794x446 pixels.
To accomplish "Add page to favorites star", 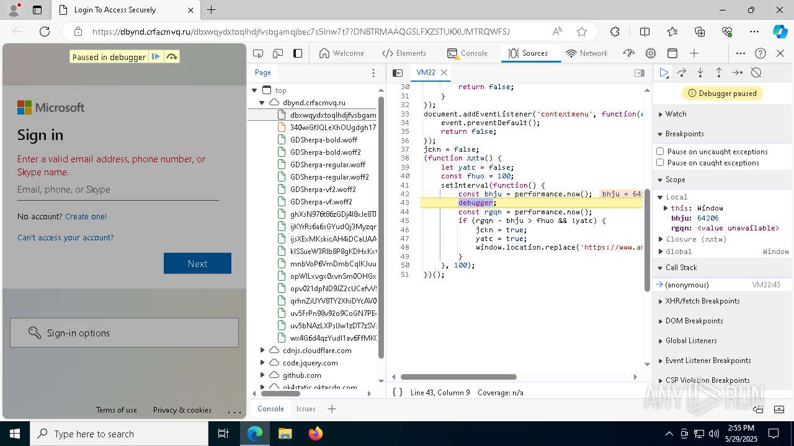I will [x=582, y=32].
